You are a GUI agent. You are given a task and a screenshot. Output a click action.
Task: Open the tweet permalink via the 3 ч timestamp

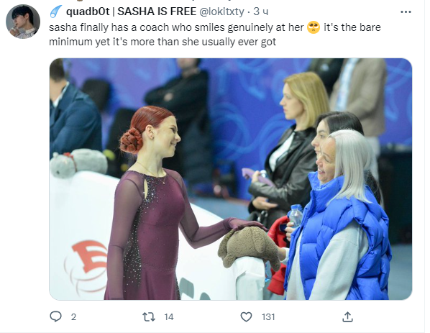(261, 12)
